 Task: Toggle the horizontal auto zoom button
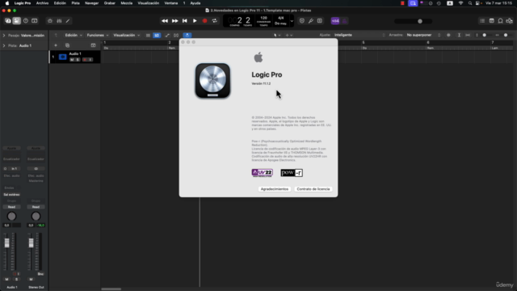pyautogui.click(x=468, y=35)
